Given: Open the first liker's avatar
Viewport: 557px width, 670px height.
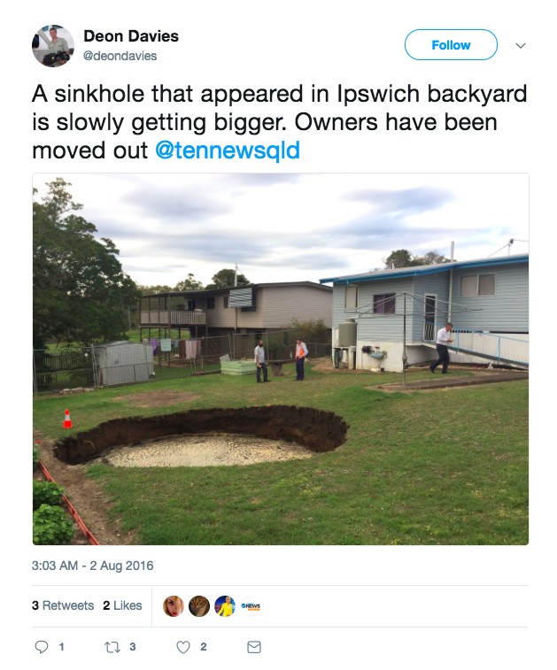Looking at the screenshot, I should (x=174, y=606).
